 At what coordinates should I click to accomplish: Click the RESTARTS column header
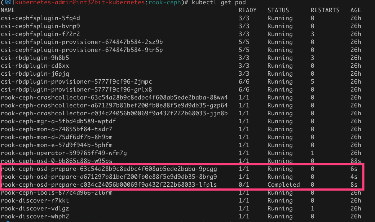(325, 10)
